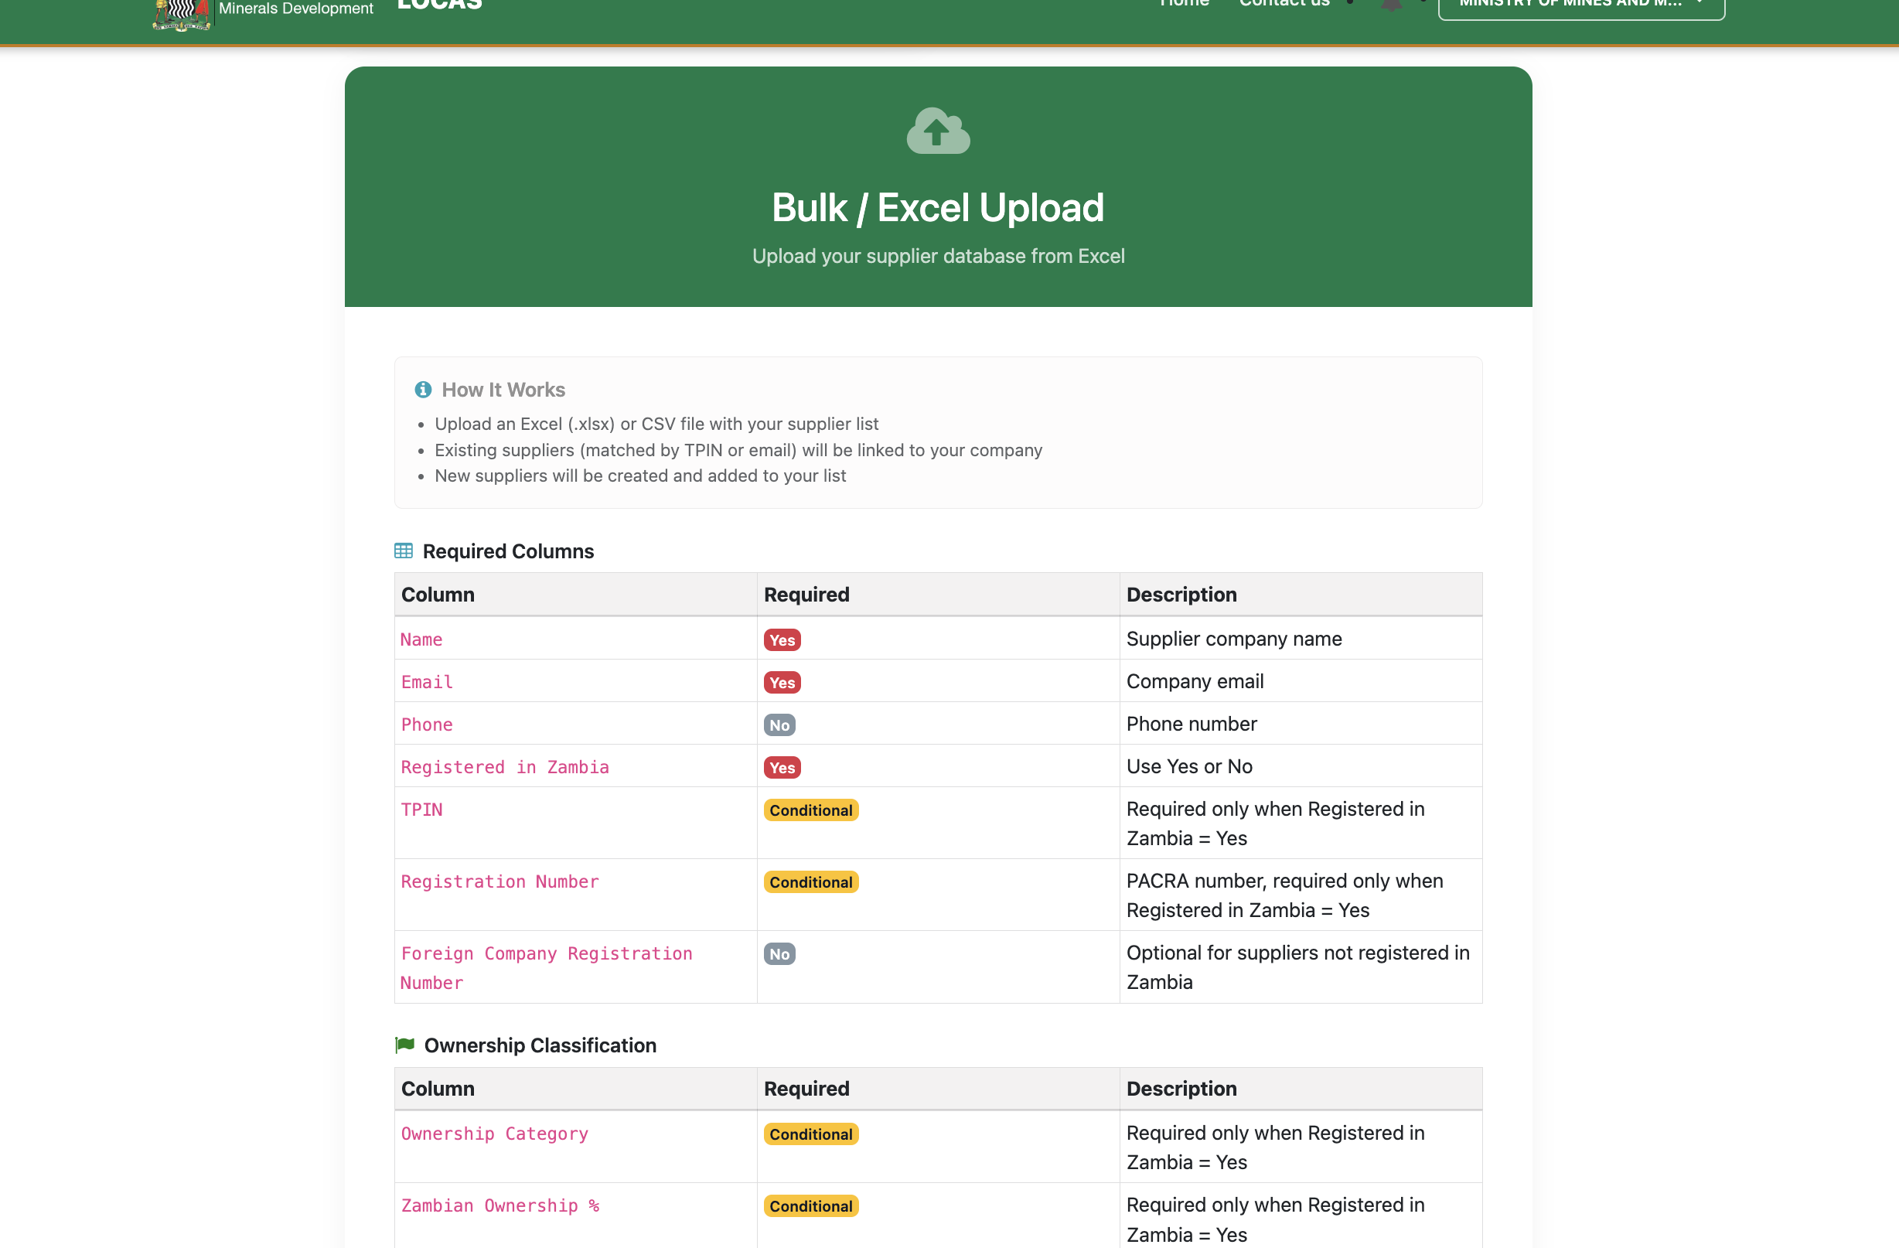Click the Registration Number code label
The height and width of the screenshot is (1248, 1899).
(499, 881)
